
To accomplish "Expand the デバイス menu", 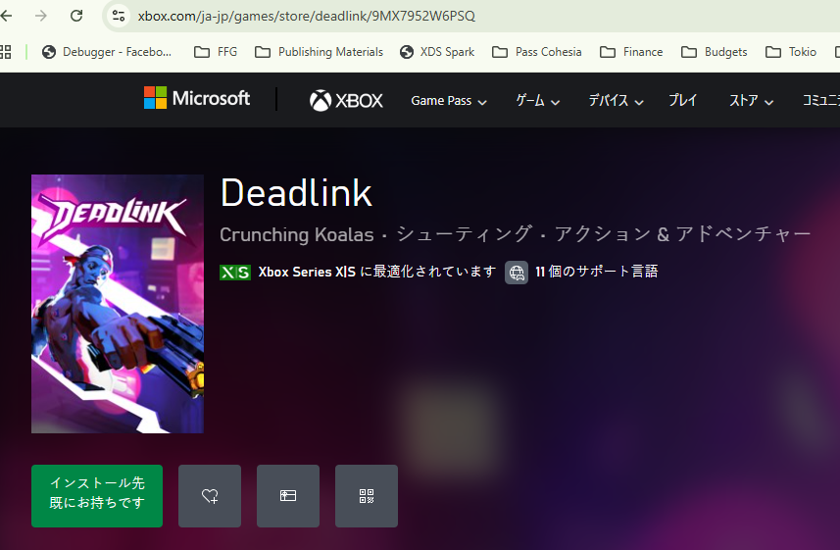I will coord(617,101).
